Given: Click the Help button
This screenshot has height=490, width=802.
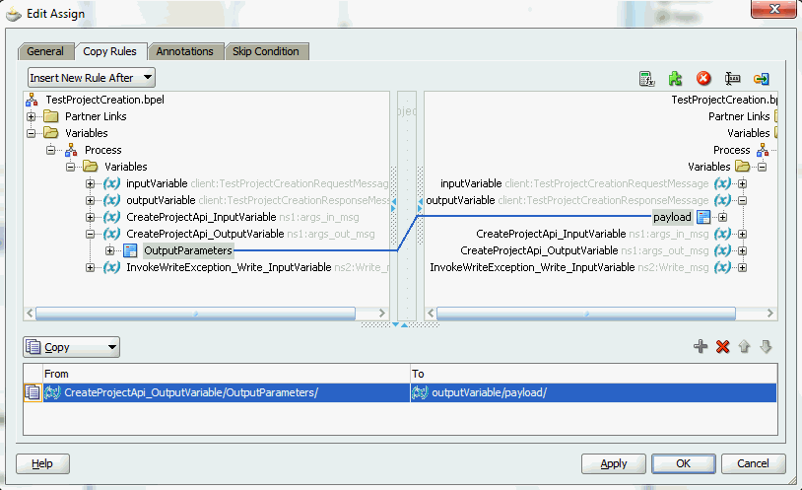Looking at the screenshot, I should click(x=42, y=463).
